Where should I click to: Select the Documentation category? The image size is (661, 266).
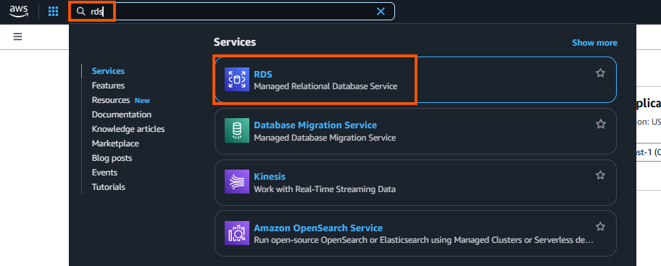[122, 115]
